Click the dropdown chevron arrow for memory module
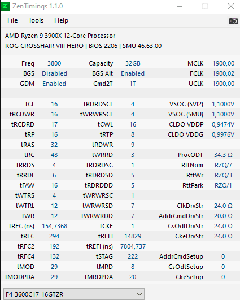 click(139, 294)
